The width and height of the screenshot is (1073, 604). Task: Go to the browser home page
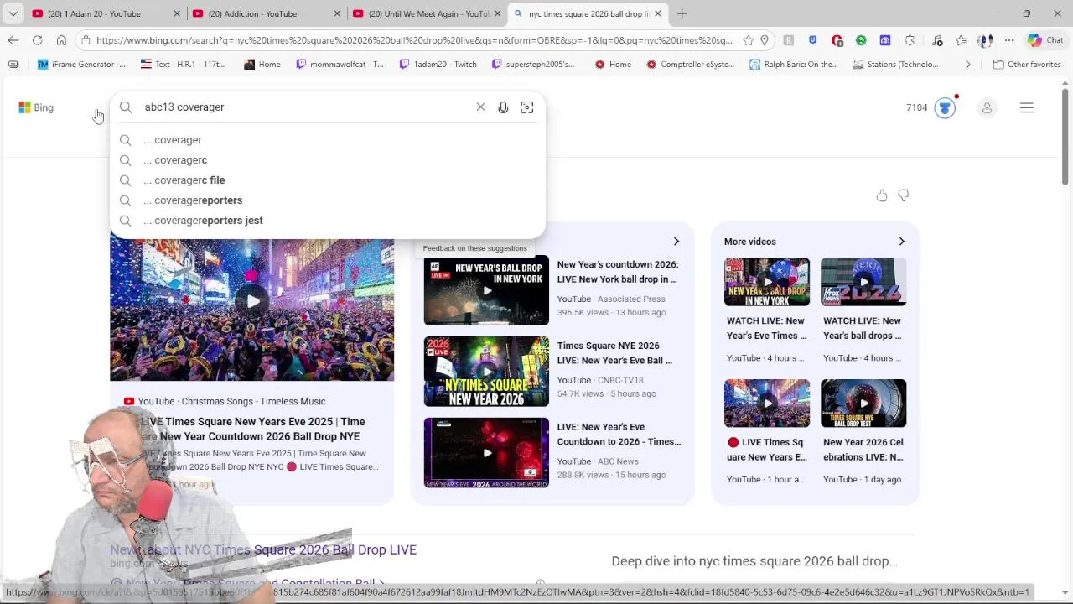61,40
